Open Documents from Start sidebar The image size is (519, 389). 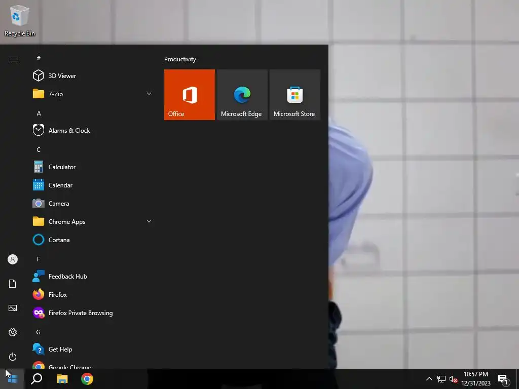point(13,284)
